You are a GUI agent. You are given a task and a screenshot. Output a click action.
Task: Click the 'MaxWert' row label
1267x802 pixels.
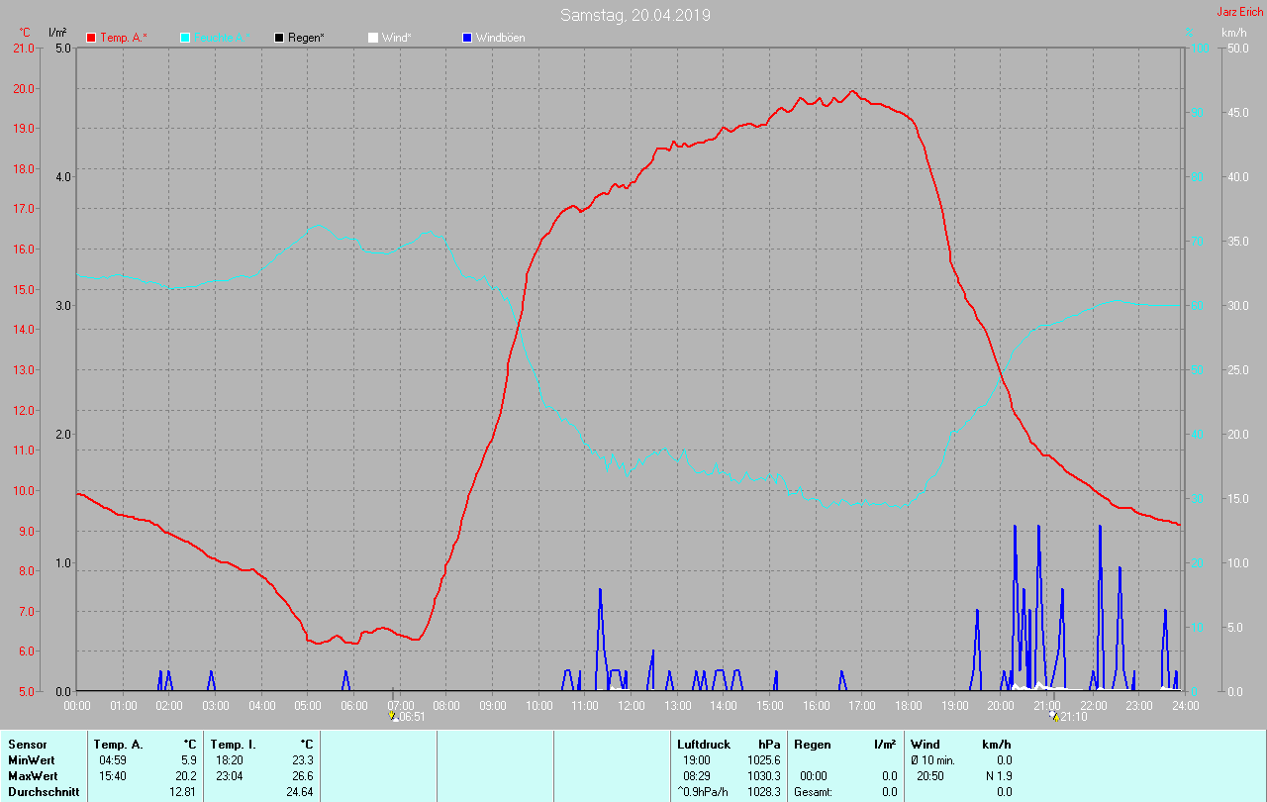click(x=31, y=775)
